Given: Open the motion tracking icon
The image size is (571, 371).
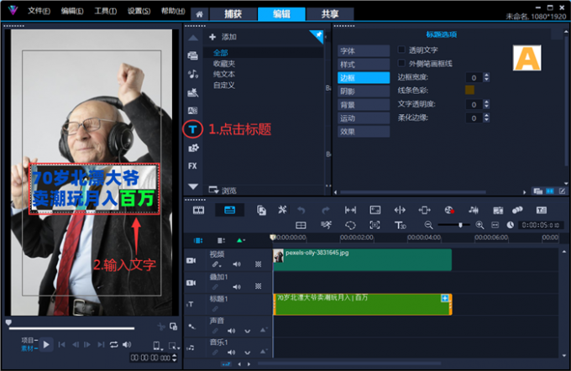Looking at the screenshot, I should [x=375, y=225].
